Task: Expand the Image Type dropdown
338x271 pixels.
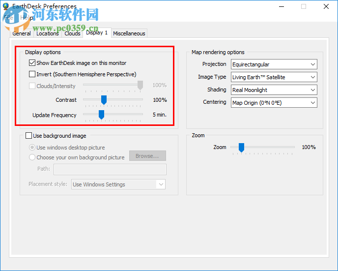Action: (274, 77)
